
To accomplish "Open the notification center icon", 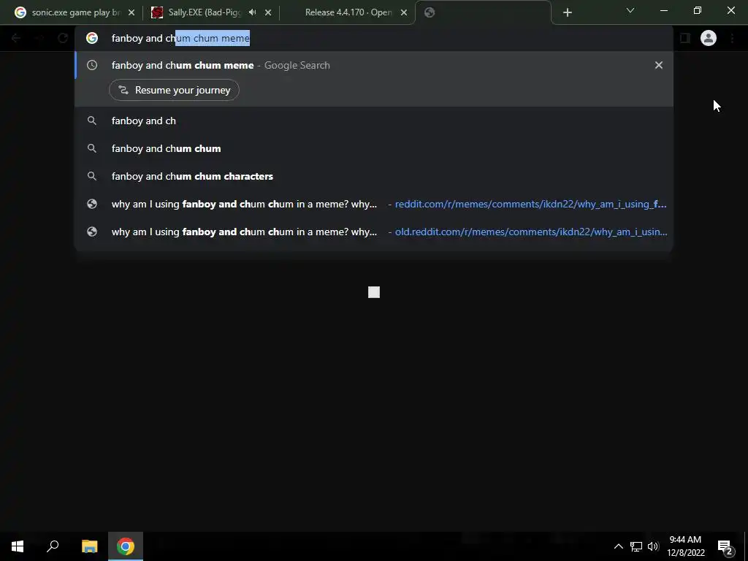I will click(x=725, y=546).
